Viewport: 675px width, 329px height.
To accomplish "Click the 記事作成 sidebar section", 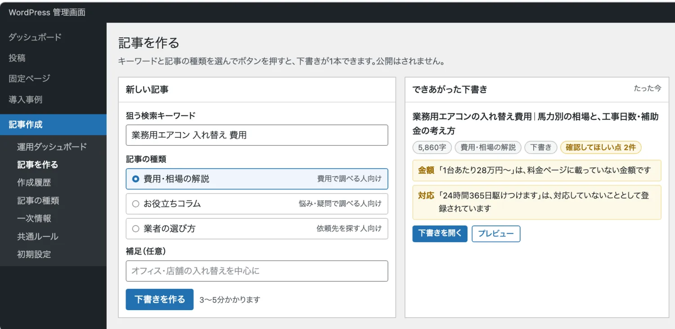I will (53, 125).
